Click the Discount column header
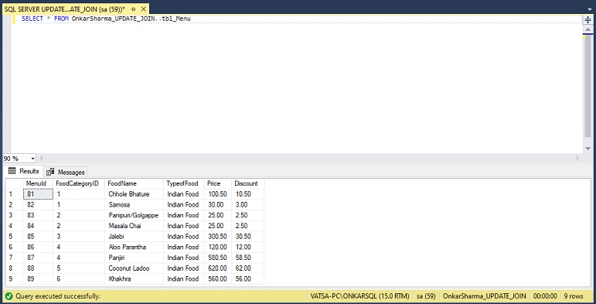This screenshot has width=596, height=304. pos(248,183)
